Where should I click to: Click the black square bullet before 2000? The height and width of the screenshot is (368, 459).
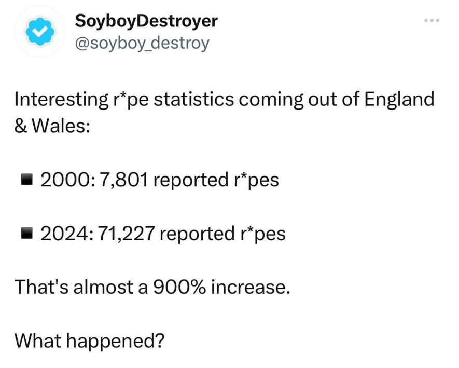point(26,180)
